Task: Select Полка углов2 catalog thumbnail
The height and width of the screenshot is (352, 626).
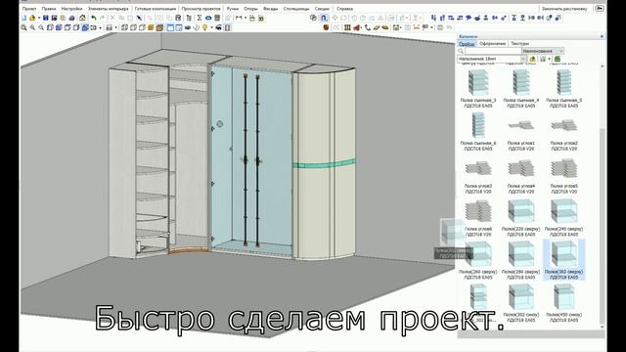Action: point(563,126)
